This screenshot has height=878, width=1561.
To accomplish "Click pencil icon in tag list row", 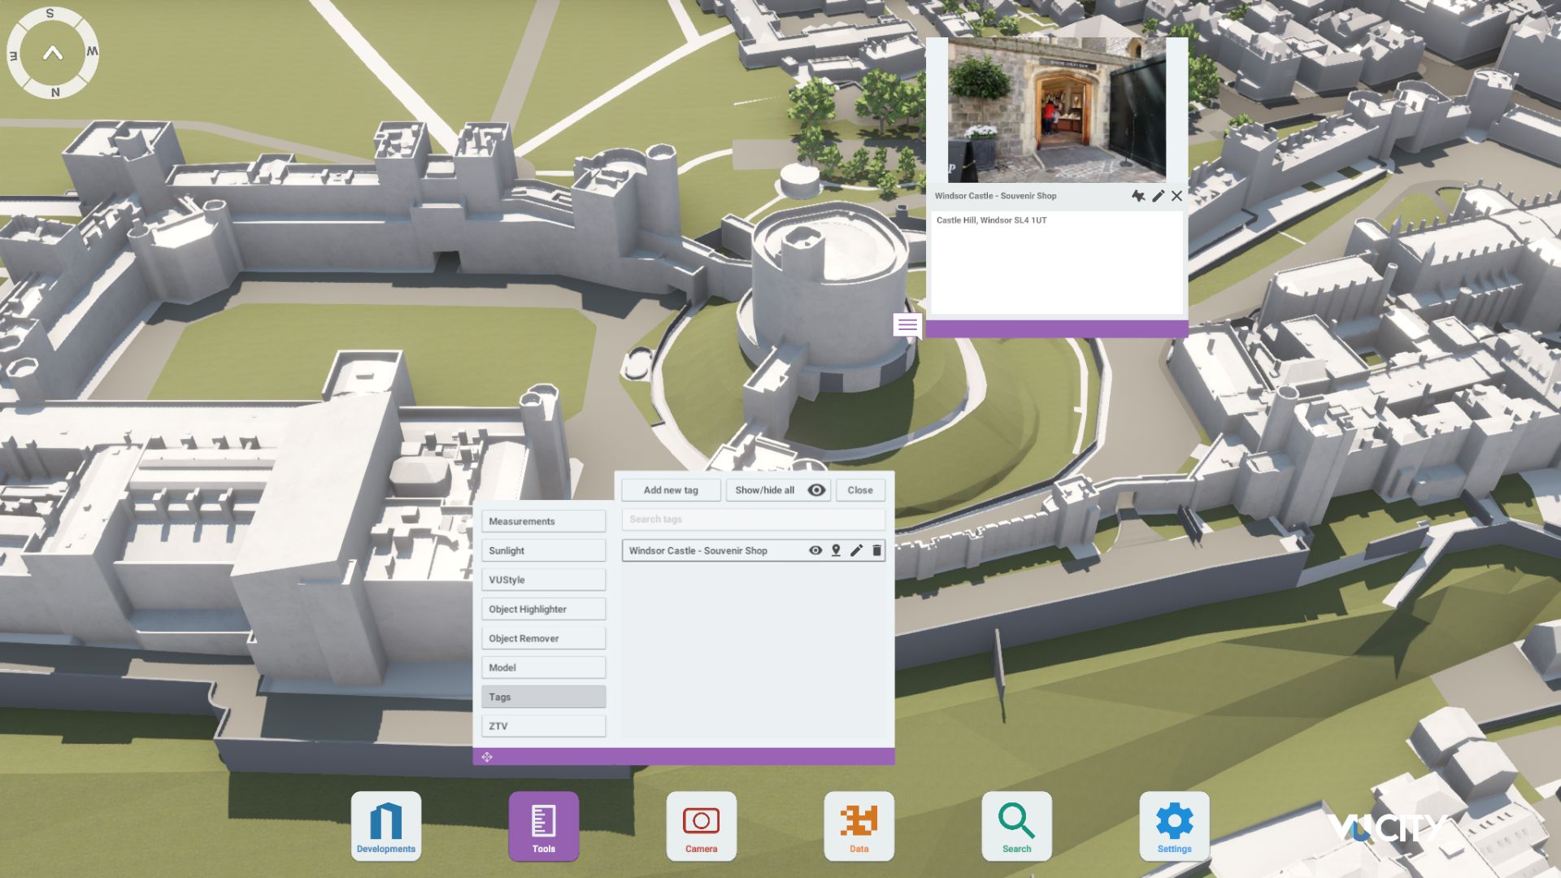I will 856,550.
